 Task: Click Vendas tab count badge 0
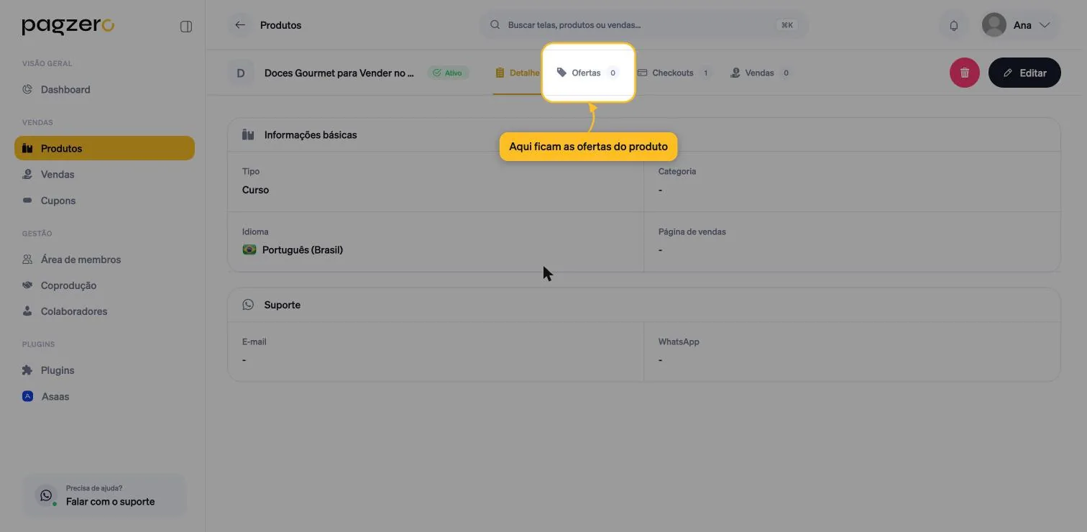tap(786, 73)
